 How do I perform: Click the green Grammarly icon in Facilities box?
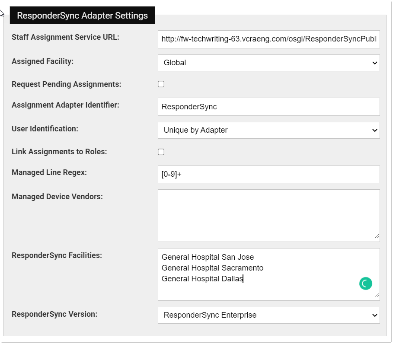(x=365, y=283)
